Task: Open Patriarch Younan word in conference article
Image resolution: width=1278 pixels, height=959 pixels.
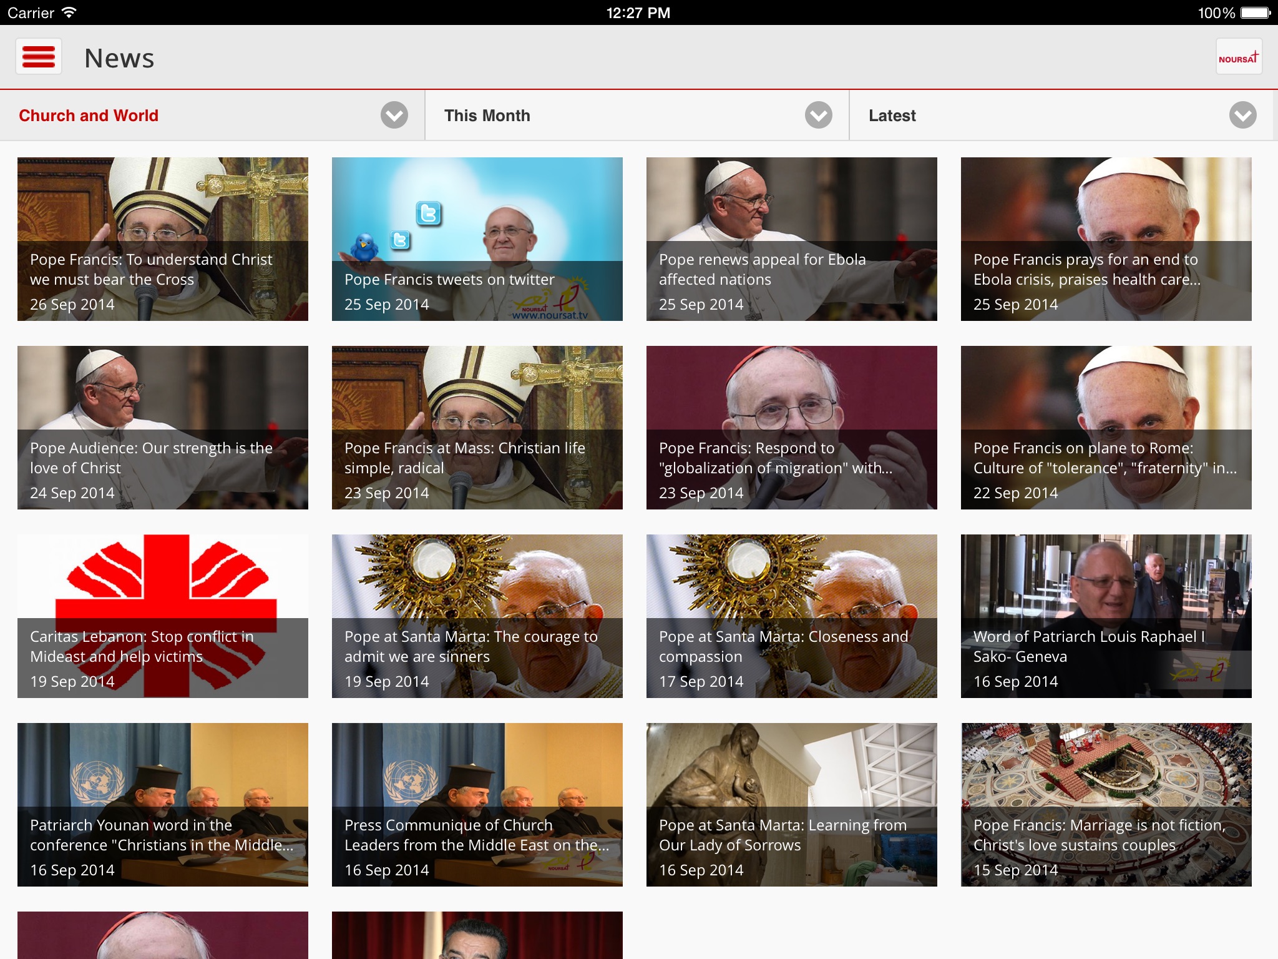Action: tap(162, 805)
